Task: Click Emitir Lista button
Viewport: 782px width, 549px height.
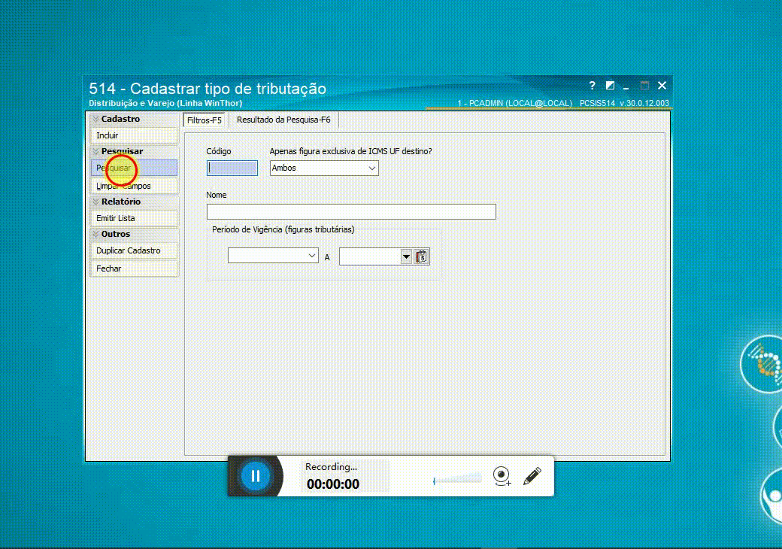Action: click(x=134, y=218)
